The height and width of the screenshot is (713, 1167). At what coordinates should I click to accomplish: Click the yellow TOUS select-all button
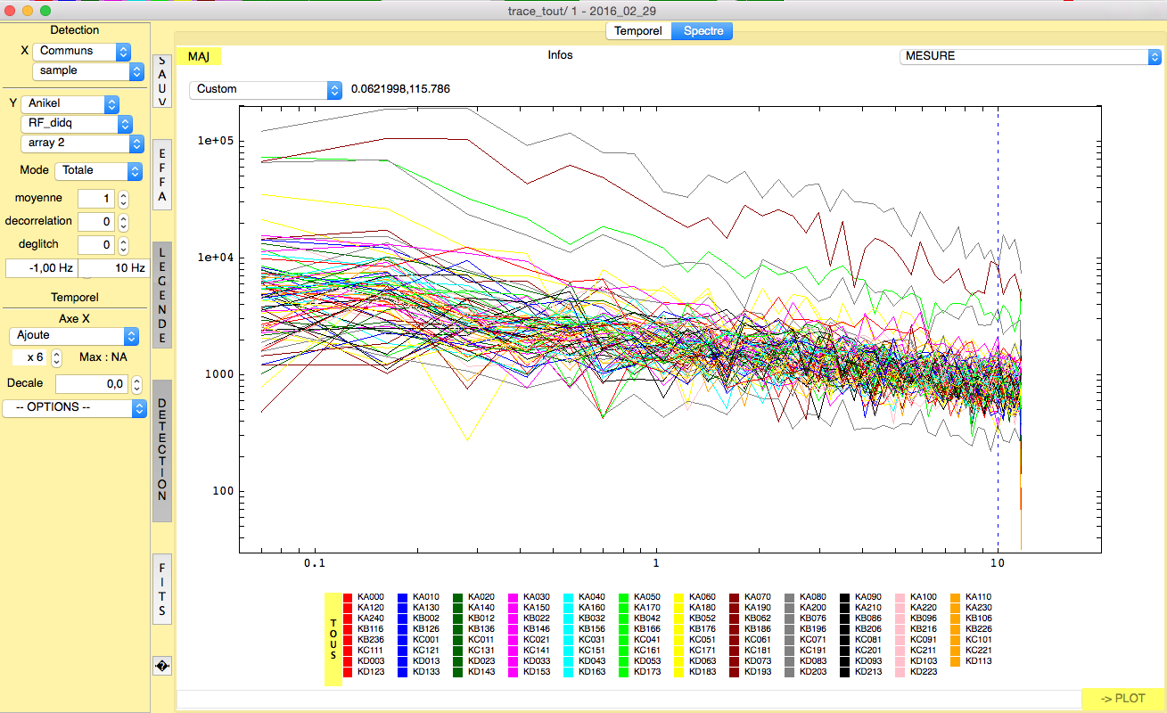click(x=333, y=639)
